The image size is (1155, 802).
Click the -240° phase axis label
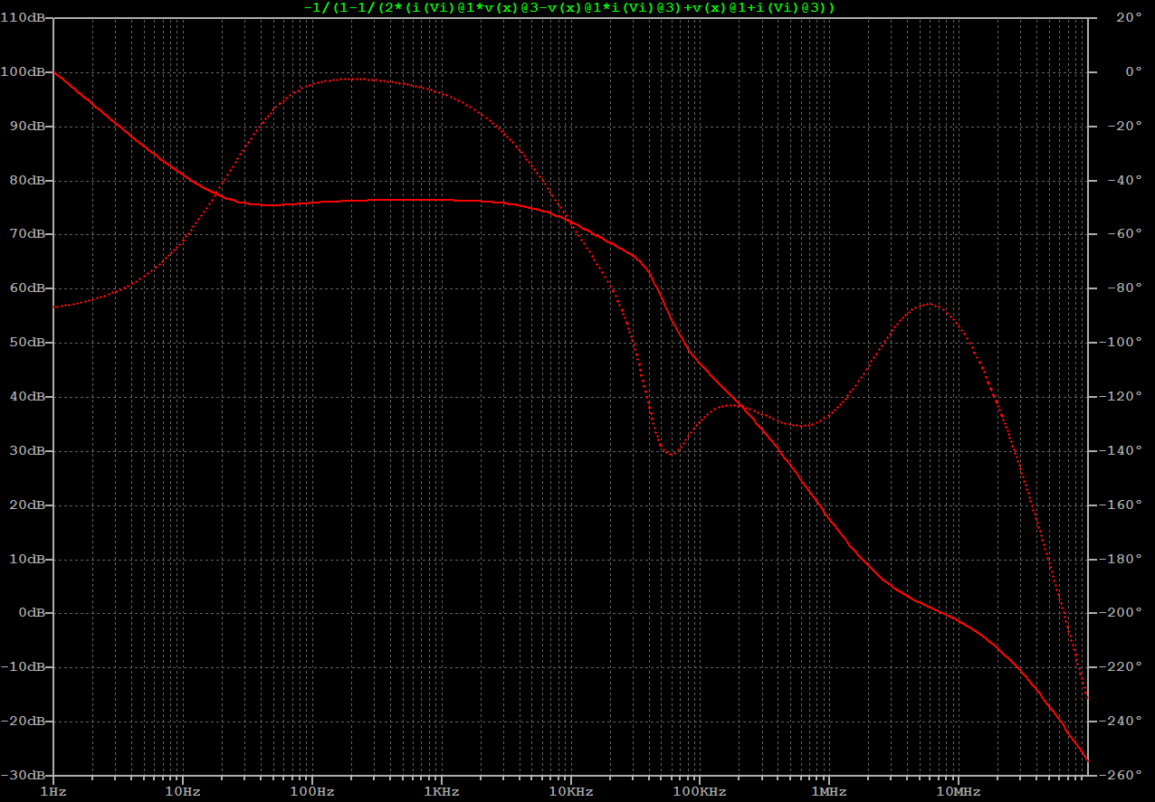[x=1121, y=722]
